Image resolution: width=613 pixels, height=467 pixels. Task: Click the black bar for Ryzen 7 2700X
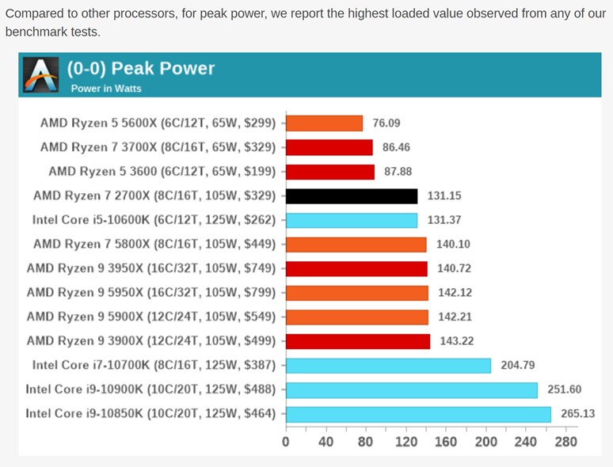pos(351,196)
